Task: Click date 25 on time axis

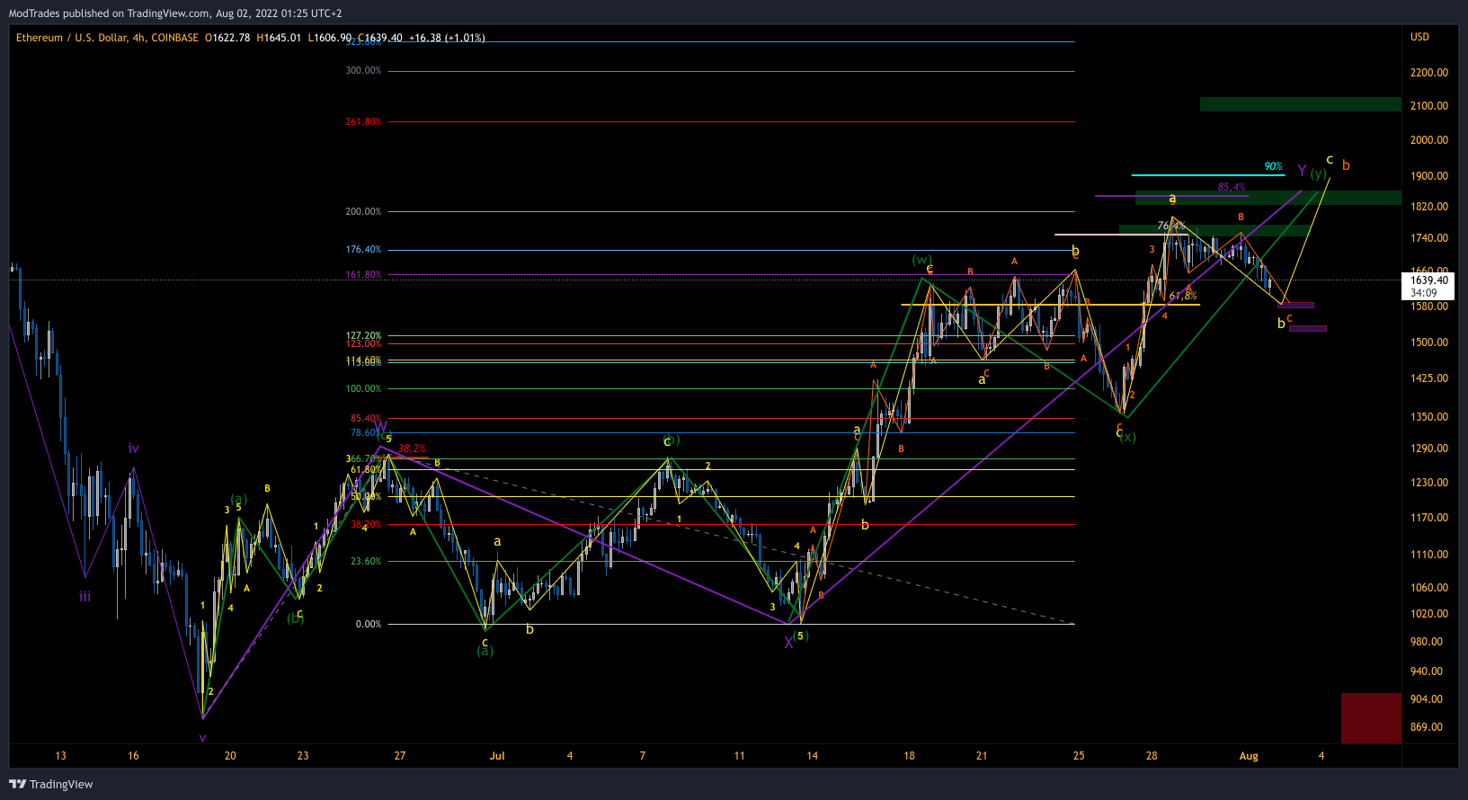Action: (x=1079, y=756)
